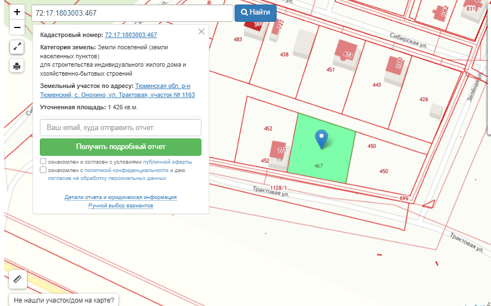Open the ruler measurement tool
The height and width of the screenshot is (306, 491).
(17, 279)
